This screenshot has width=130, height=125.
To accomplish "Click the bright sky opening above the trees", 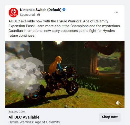I will click(x=59, y=42).
